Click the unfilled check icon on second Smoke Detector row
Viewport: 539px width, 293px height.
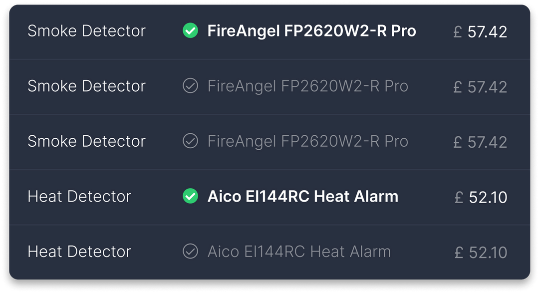tap(190, 86)
